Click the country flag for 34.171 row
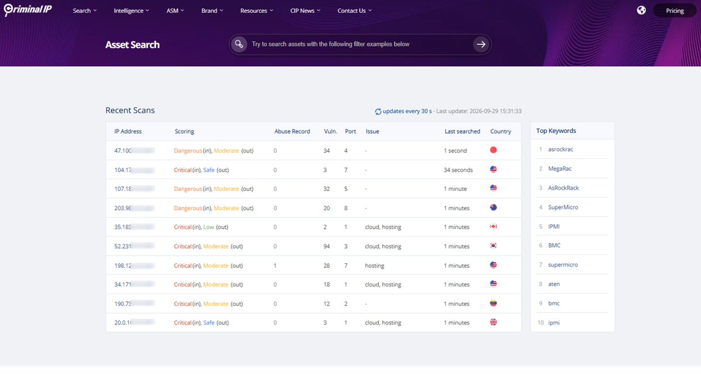701x387 pixels. (x=493, y=284)
